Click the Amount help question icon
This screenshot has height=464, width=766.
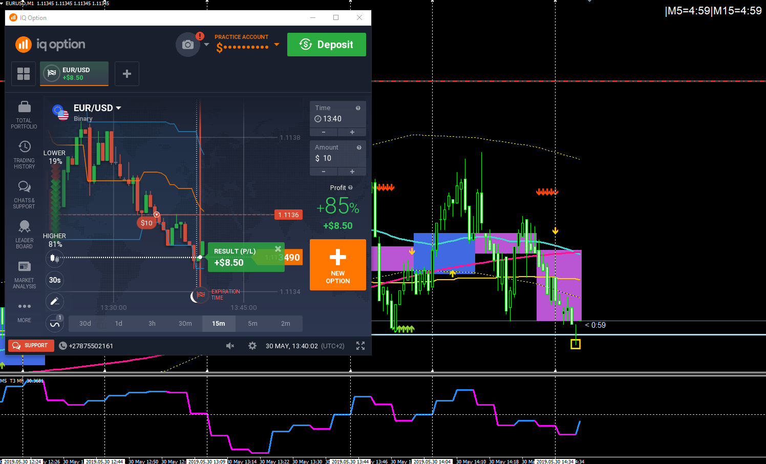(x=359, y=147)
